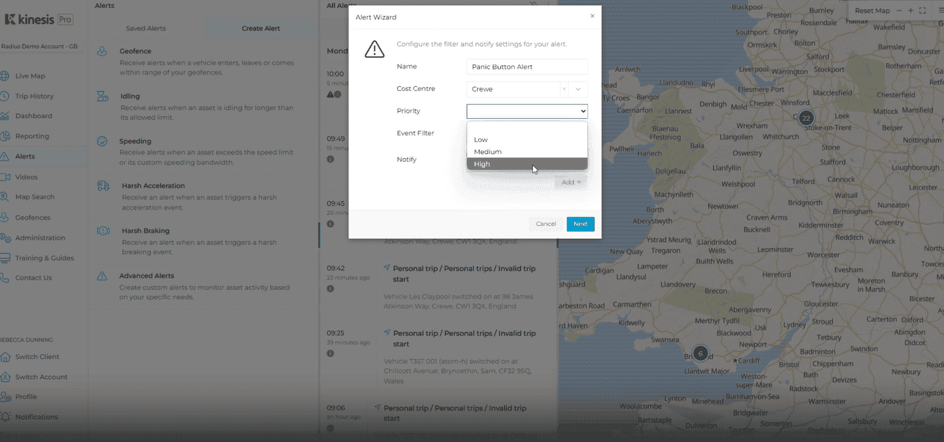Choose the Speeding alert gauge icon
Image resolution: width=944 pixels, height=442 pixels.
(102, 141)
